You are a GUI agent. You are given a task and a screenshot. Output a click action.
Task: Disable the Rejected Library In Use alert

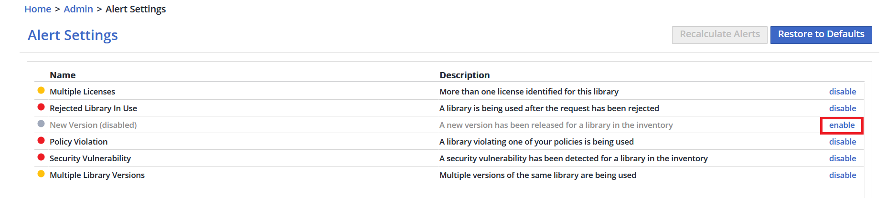click(x=842, y=108)
